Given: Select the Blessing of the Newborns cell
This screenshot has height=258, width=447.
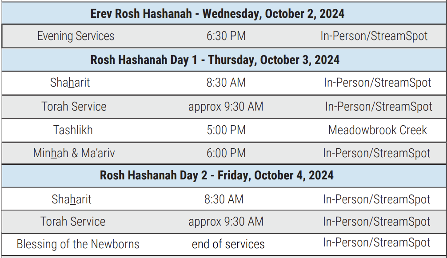Looking at the screenshot, I should pos(78,244).
